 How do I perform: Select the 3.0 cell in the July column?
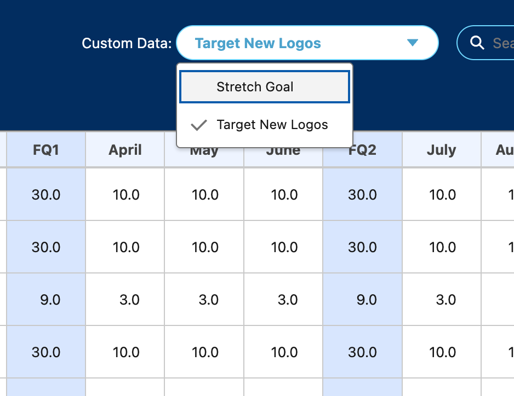441,300
